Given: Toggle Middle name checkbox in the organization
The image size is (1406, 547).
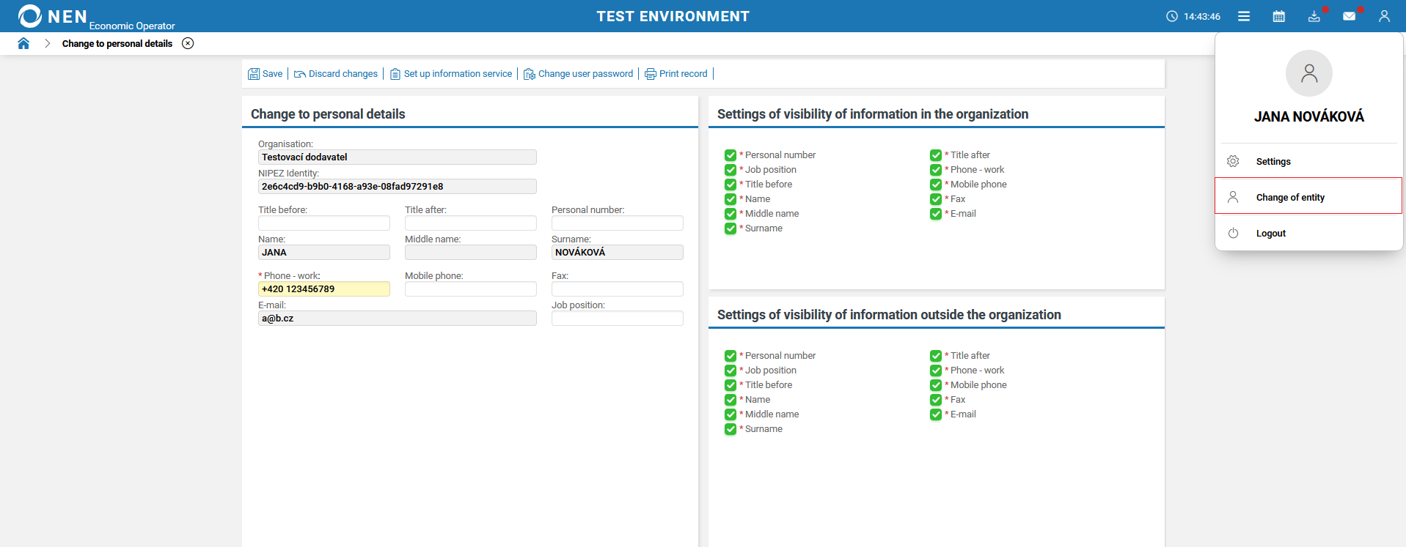Looking at the screenshot, I should [x=731, y=214].
